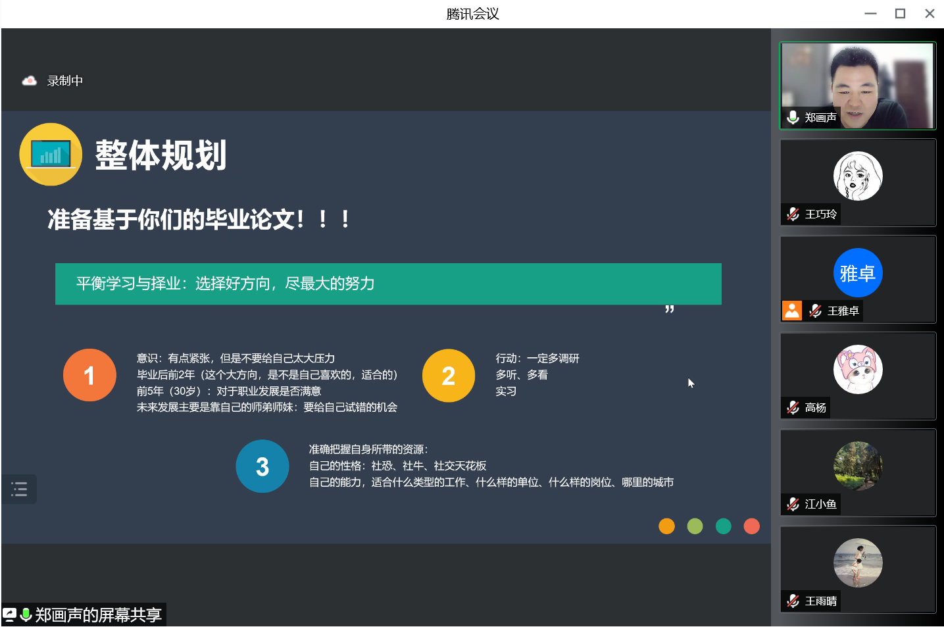Select the orange dot at the slide's bottom right

pyautogui.click(x=666, y=526)
